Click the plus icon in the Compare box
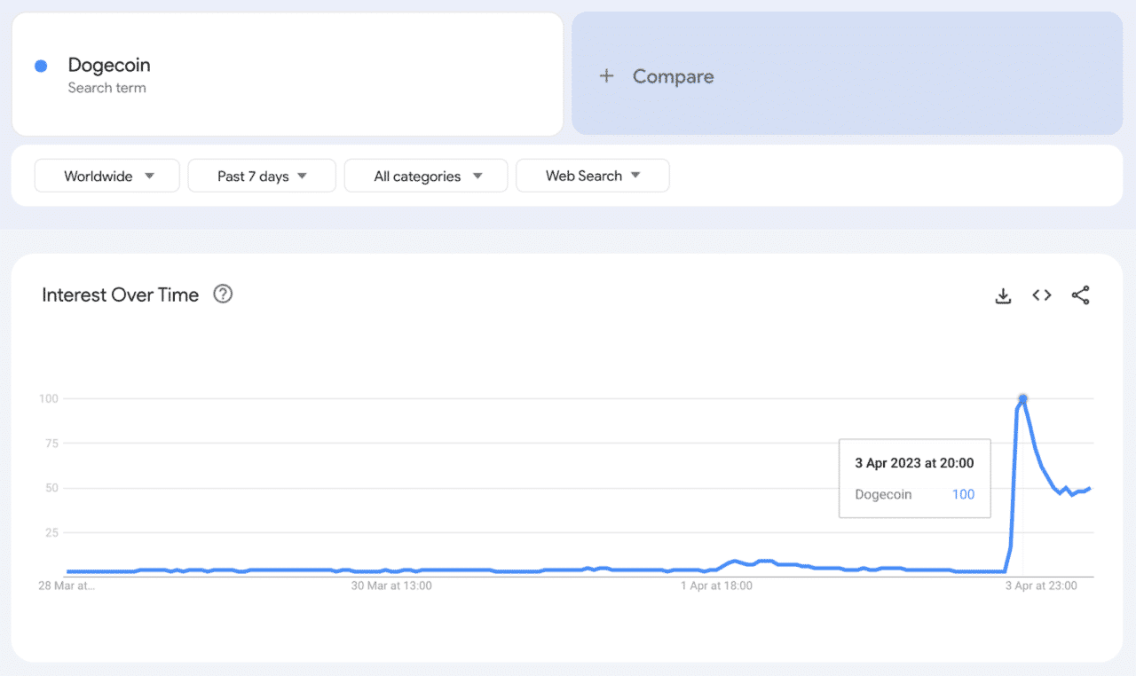Image resolution: width=1136 pixels, height=676 pixels. [606, 76]
